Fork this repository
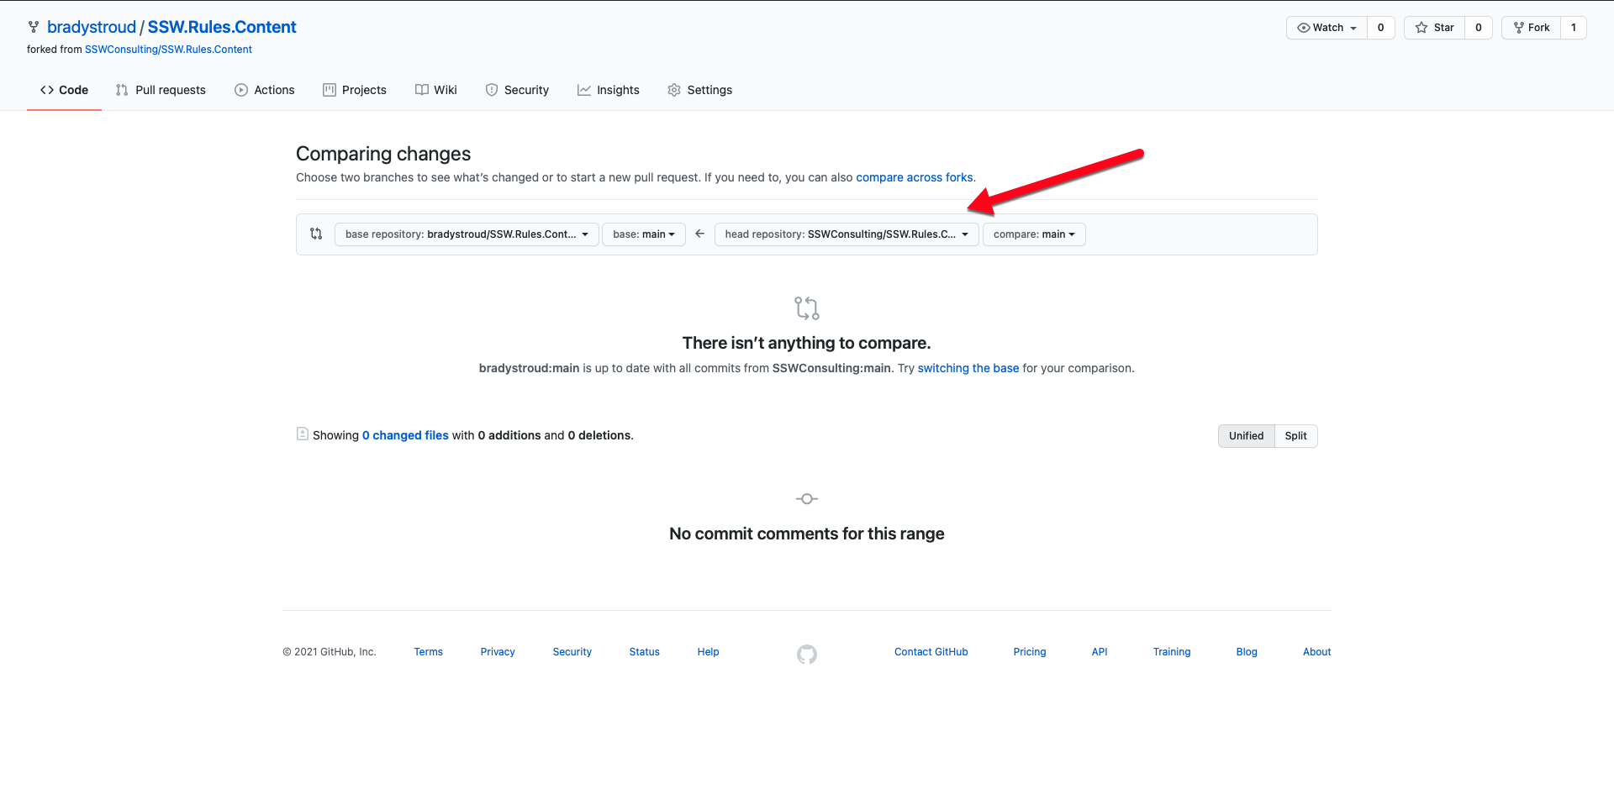The image size is (1614, 789). (1532, 28)
